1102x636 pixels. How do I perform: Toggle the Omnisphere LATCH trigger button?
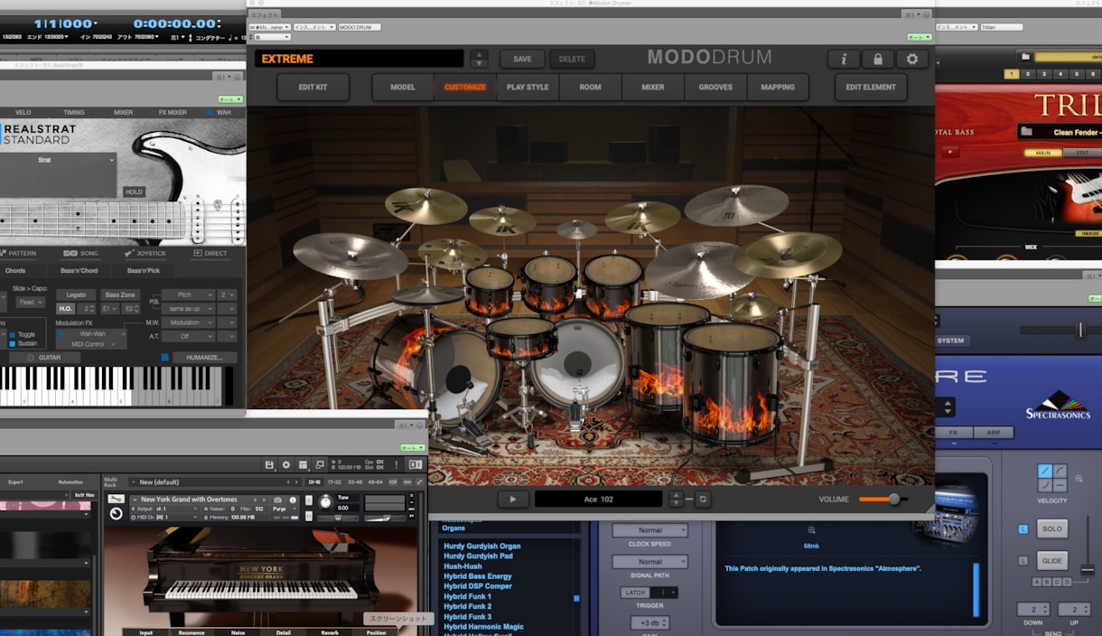tap(635, 593)
